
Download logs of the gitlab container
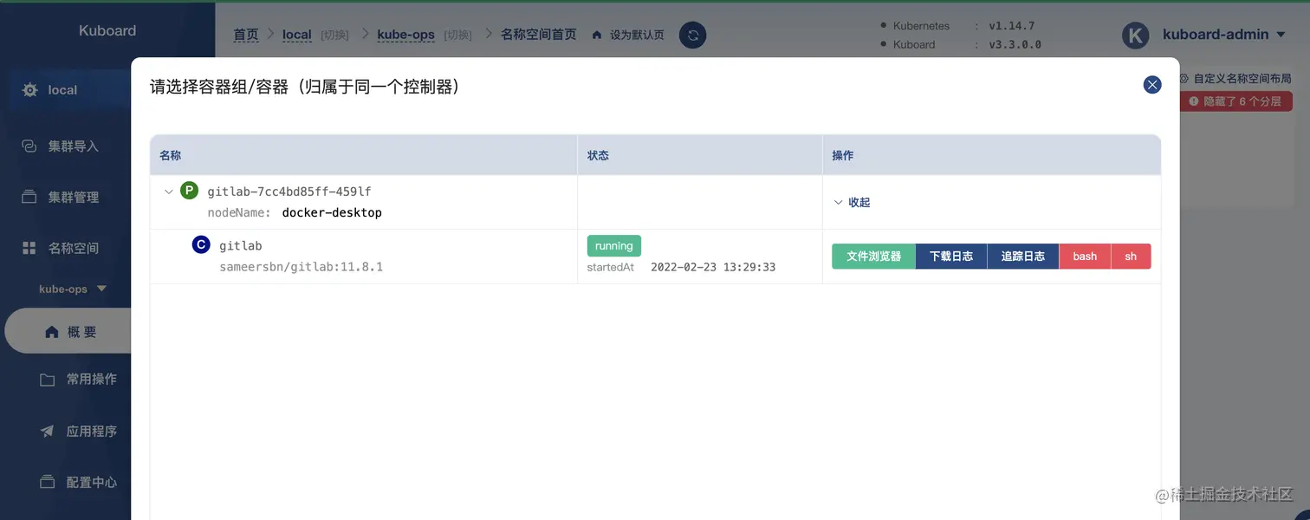point(951,257)
